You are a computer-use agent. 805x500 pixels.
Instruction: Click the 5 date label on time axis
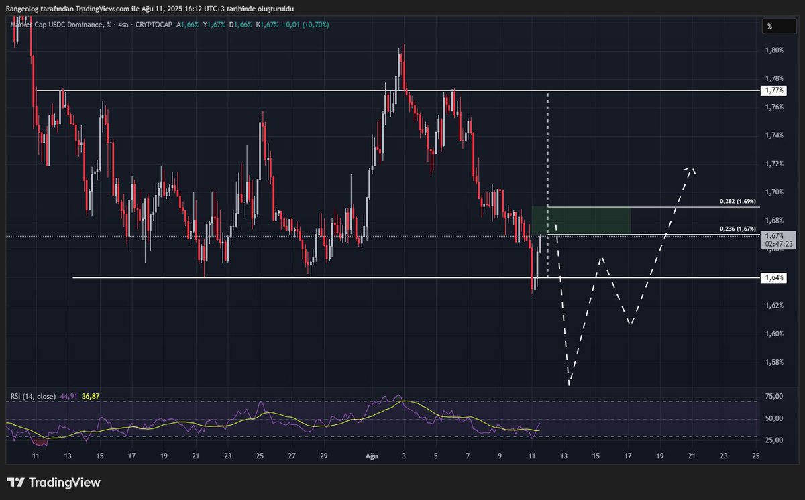coord(436,456)
